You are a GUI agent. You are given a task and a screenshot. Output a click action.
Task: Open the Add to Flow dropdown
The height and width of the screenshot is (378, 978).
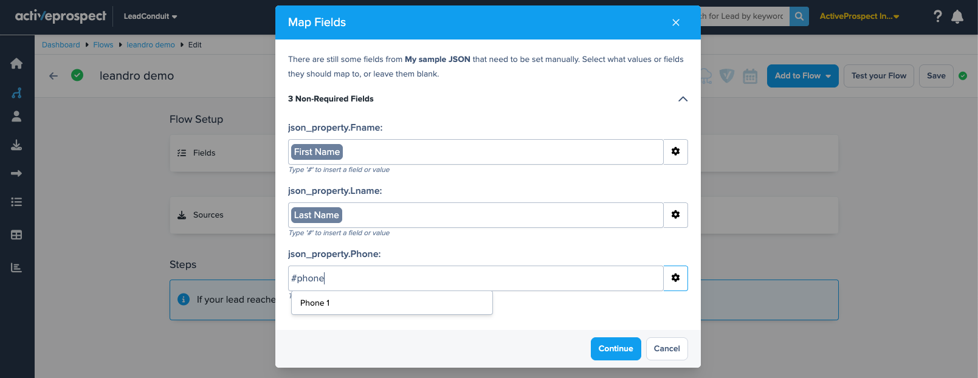[x=802, y=76]
